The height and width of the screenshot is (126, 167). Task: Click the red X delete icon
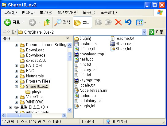[118, 22]
